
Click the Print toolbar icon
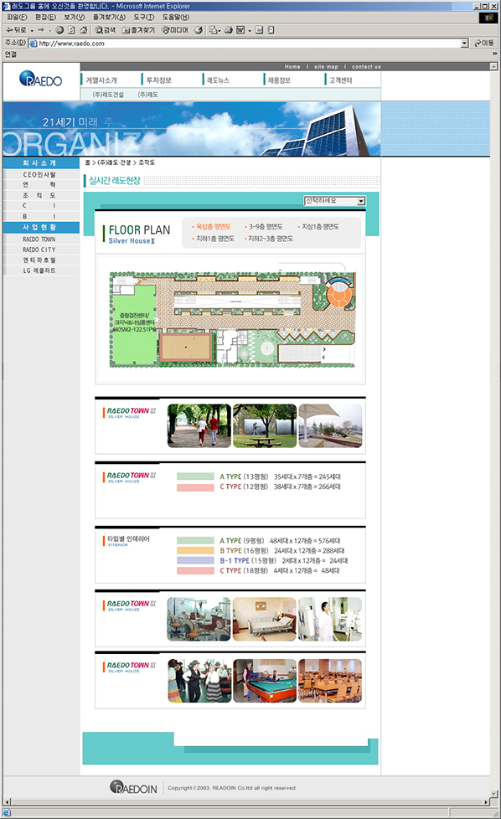click(228, 30)
